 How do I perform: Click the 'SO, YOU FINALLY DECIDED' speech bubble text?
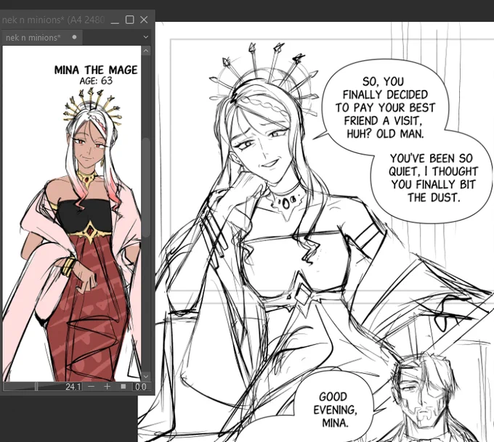click(x=385, y=107)
